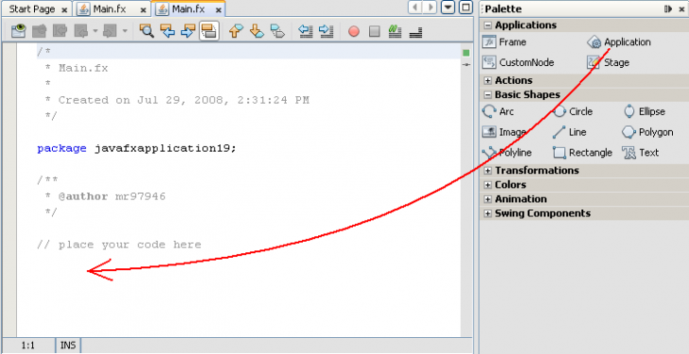Click the 'package' keyword in code

[x=61, y=149]
